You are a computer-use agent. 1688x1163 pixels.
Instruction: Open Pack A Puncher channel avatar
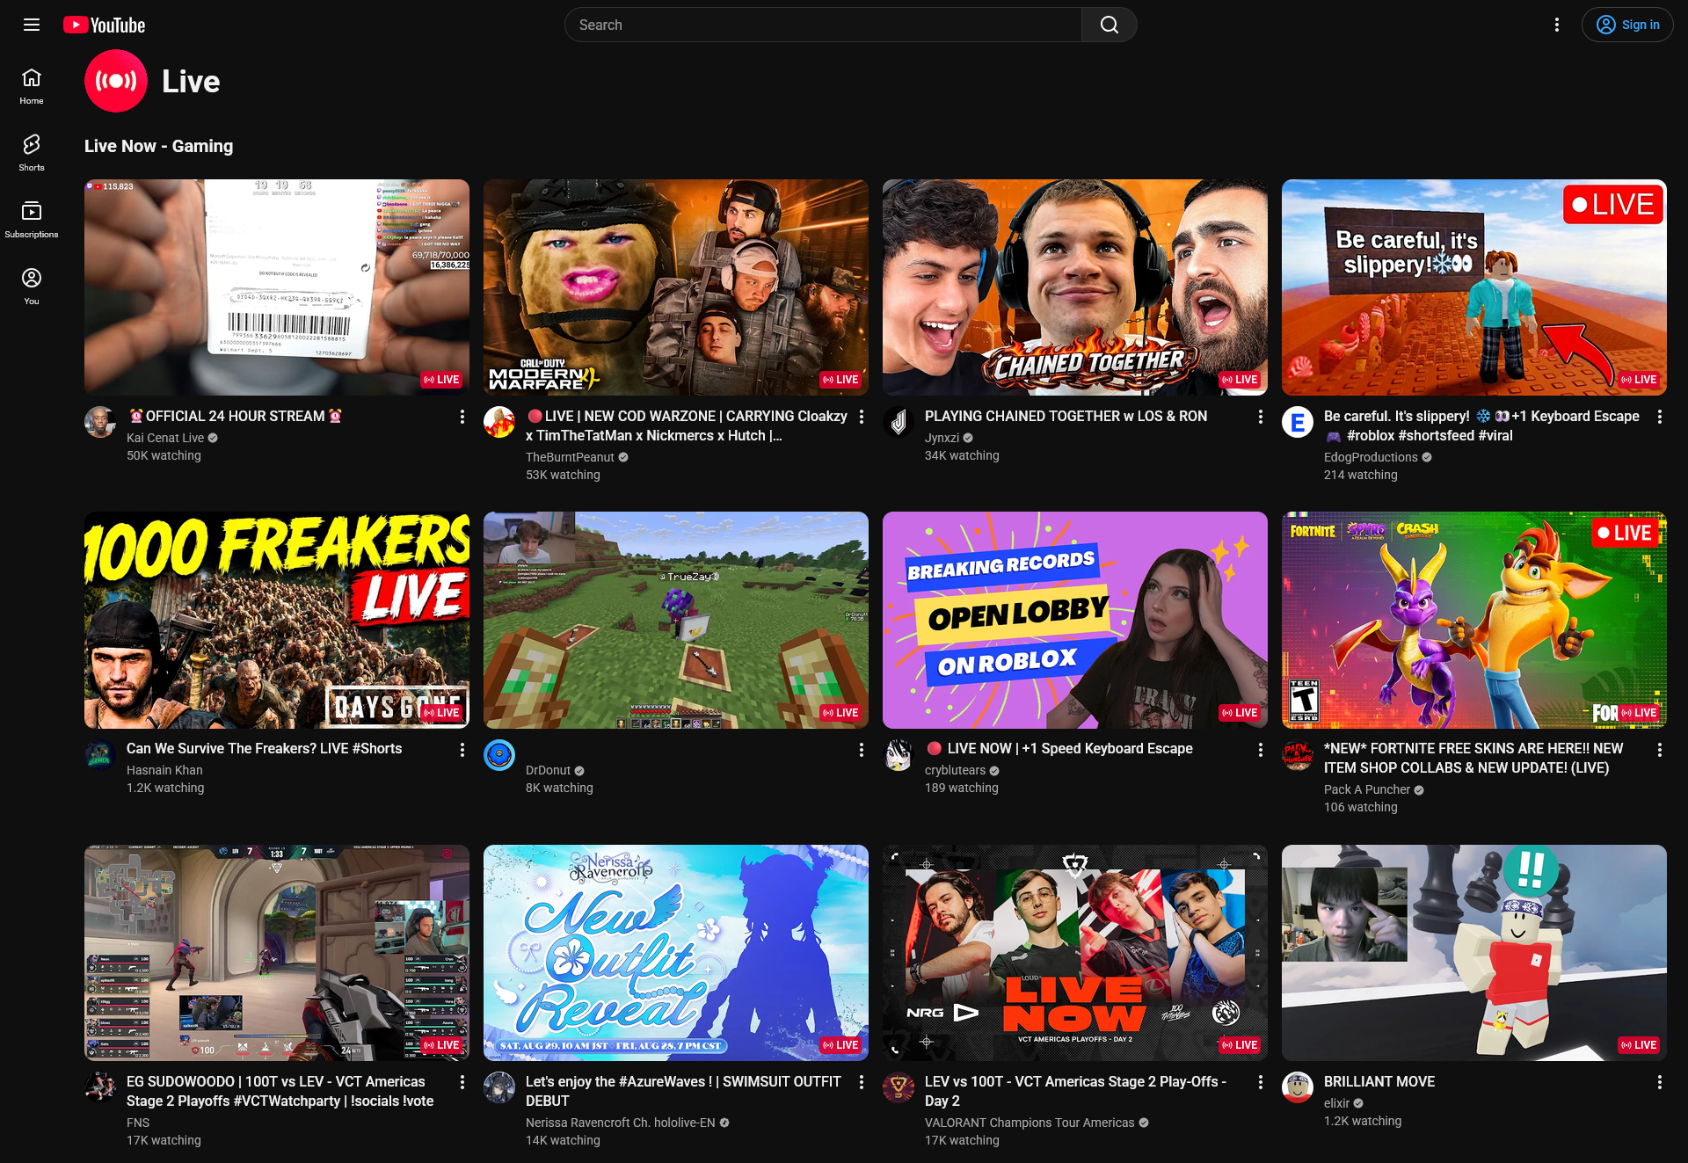(x=1298, y=754)
